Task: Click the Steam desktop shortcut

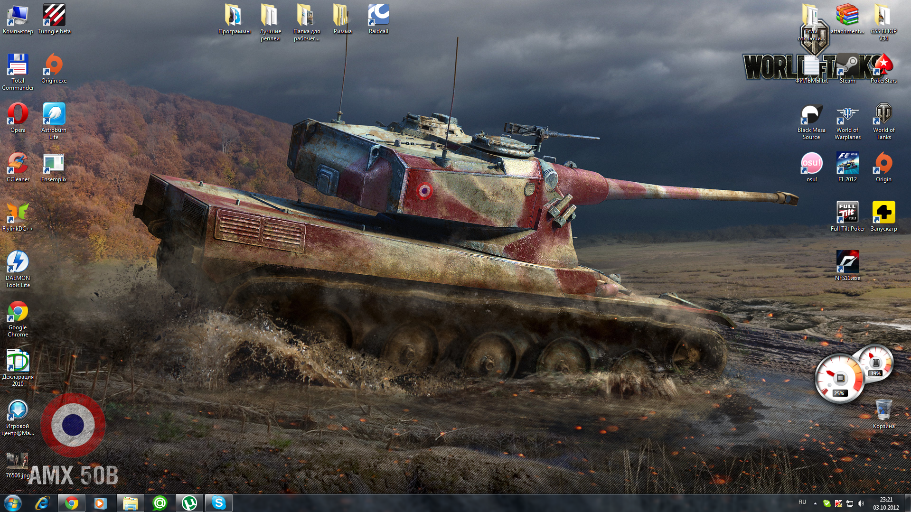Action: coord(848,68)
